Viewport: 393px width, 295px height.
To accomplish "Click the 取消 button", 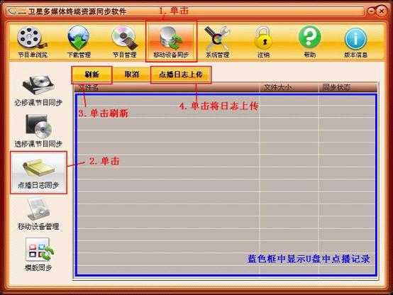I will (131, 74).
